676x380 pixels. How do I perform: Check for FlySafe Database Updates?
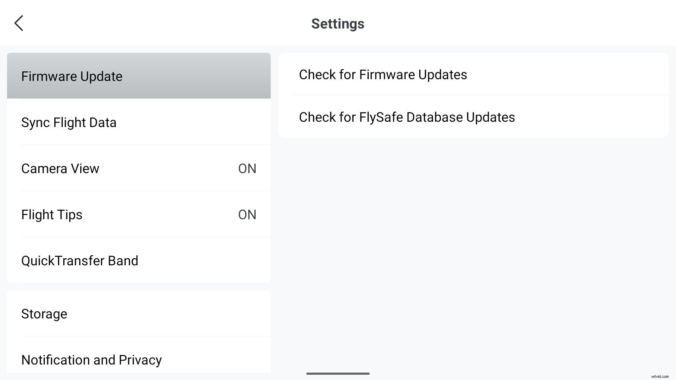[407, 117]
